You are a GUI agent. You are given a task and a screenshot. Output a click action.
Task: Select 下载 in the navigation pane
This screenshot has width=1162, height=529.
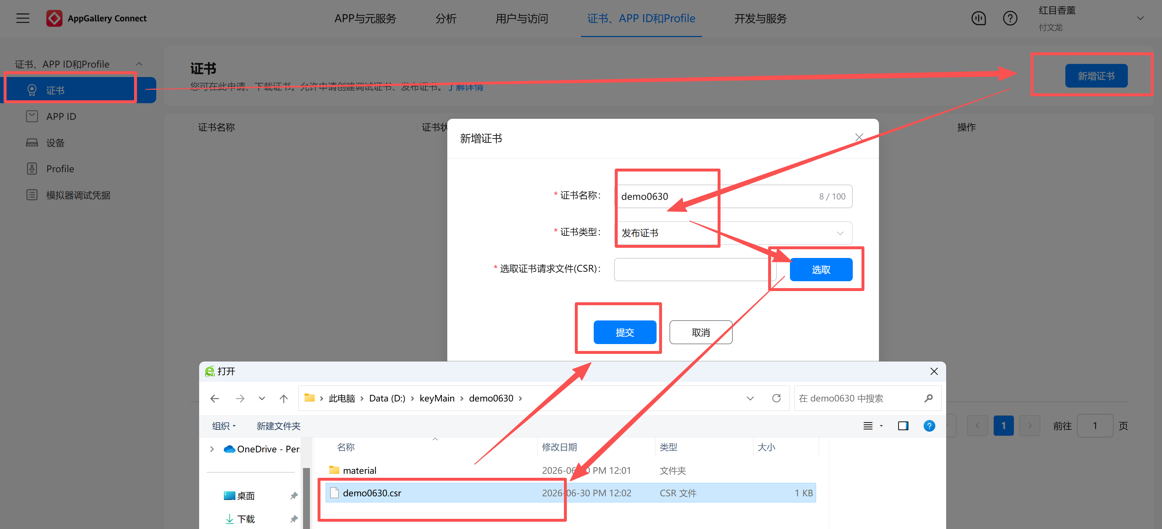tap(241, 518)
